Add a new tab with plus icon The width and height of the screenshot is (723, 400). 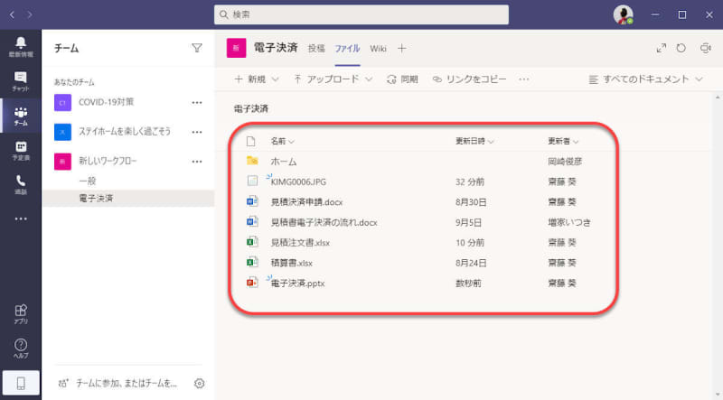pyautogui.click(x=401, y=49)
